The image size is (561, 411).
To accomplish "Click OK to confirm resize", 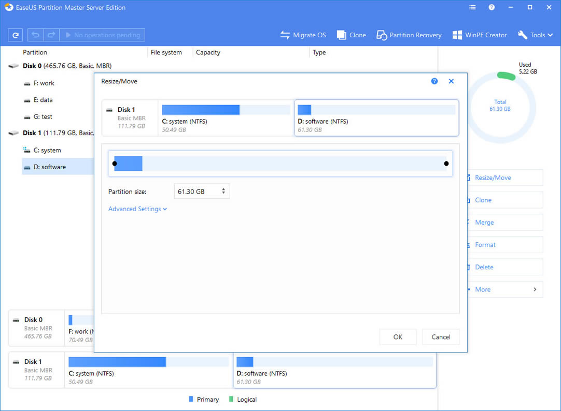I will (398, 337).
